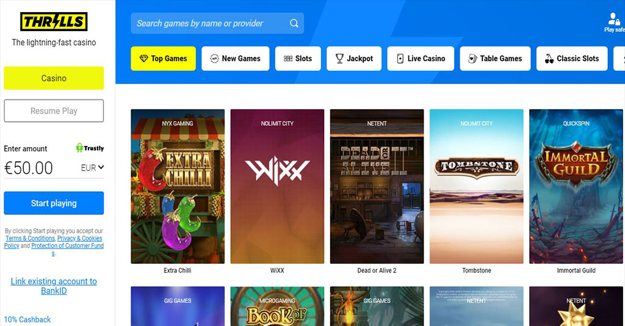Click the cherries icon on Classic Slots
Image resolution: width=625 pixels, height=326 pixels.
pyautogui.click(x=549, y=59)
